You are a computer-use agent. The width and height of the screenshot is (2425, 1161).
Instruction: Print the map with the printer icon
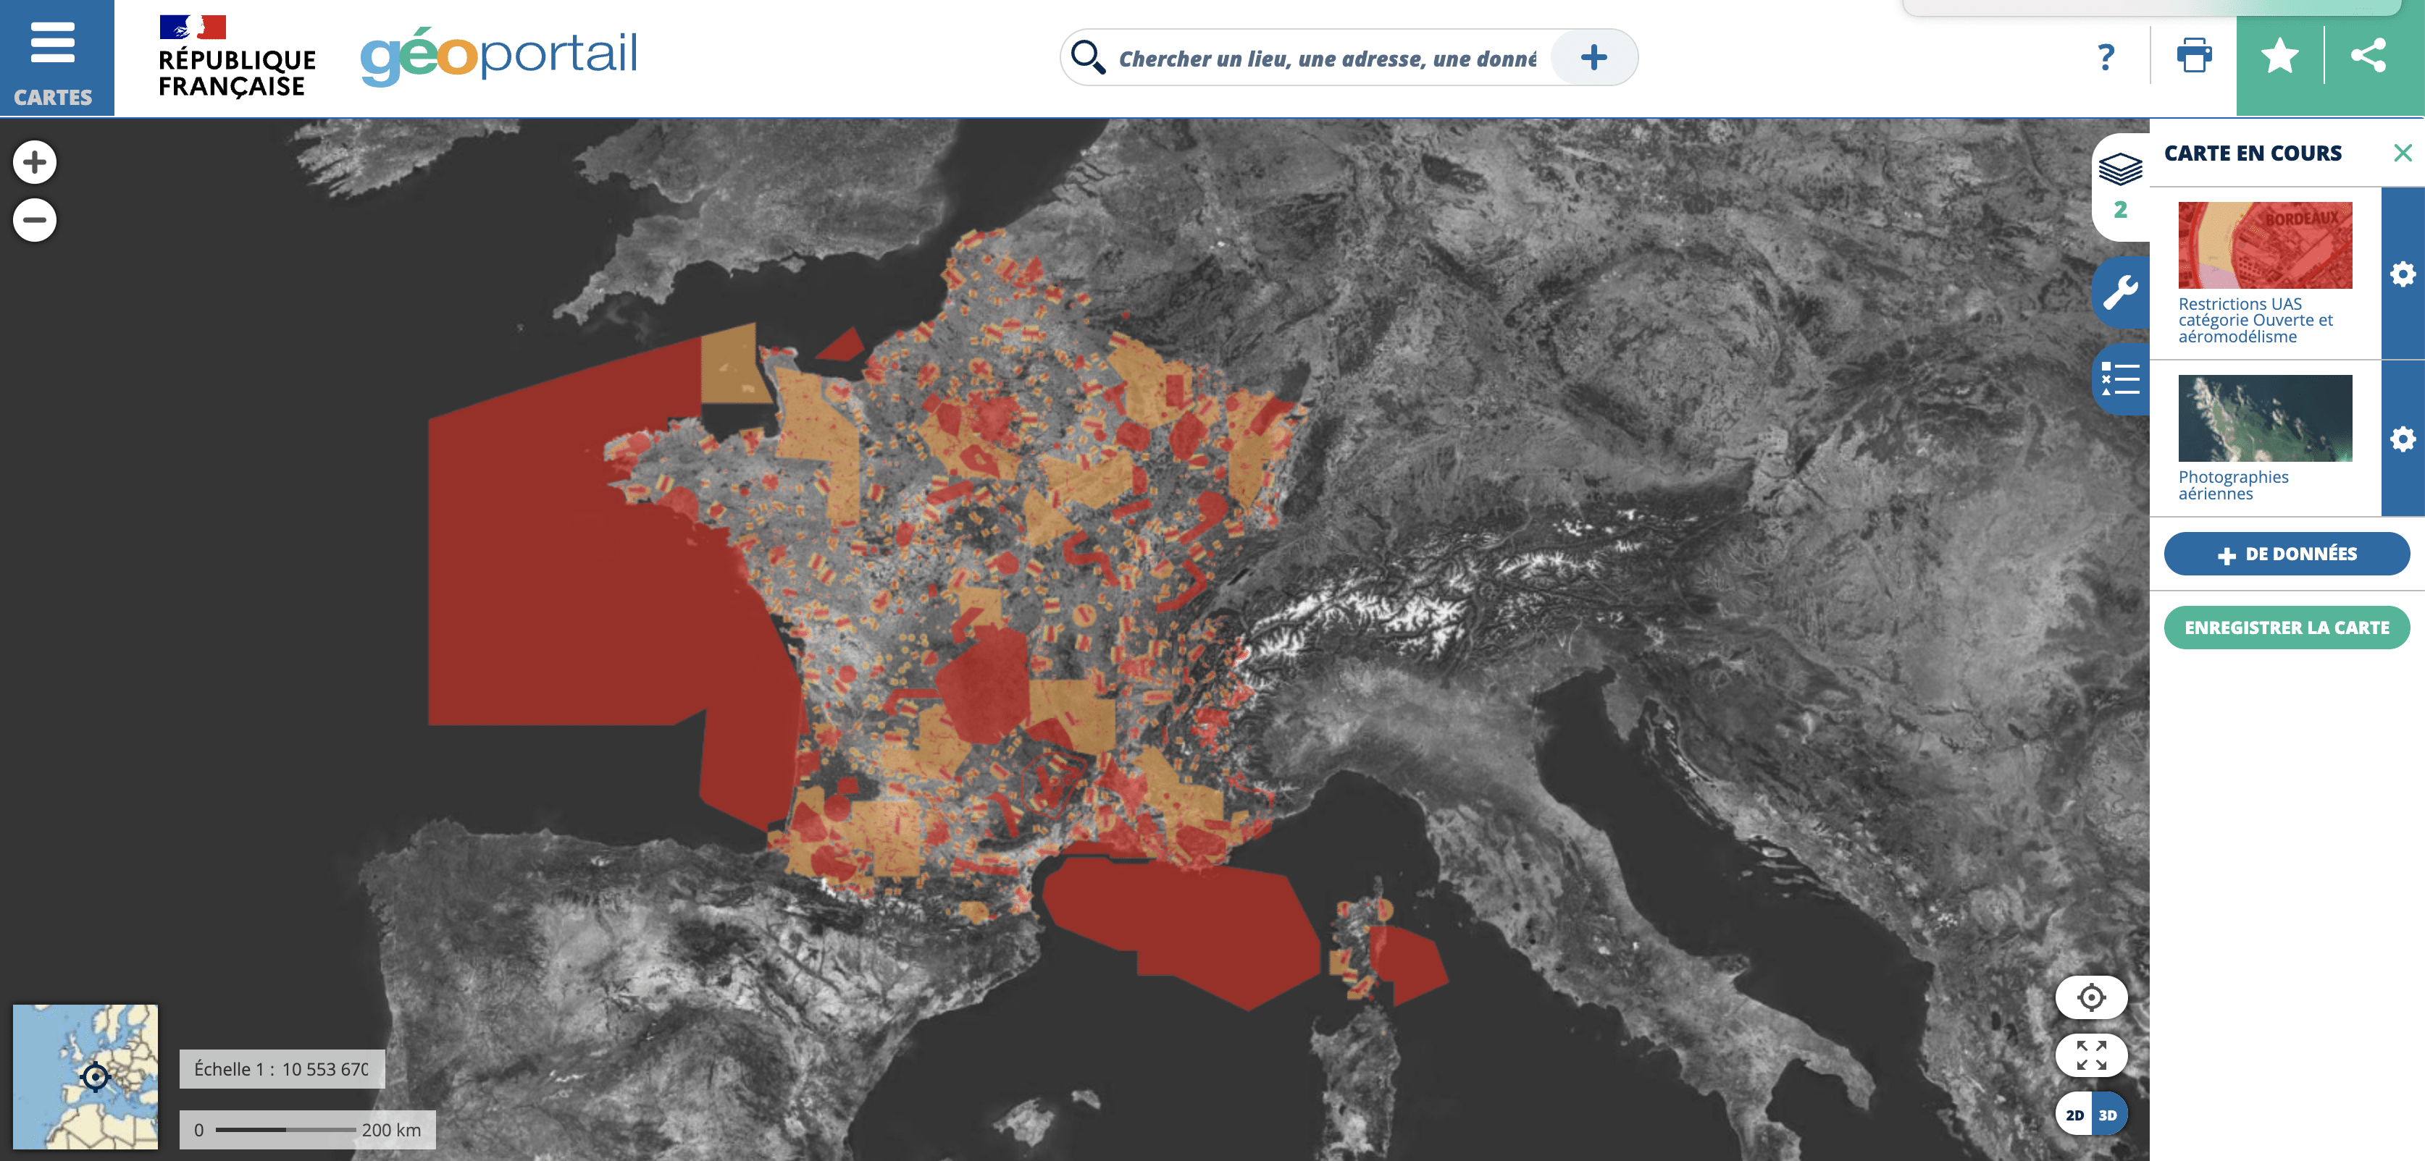2193,56
